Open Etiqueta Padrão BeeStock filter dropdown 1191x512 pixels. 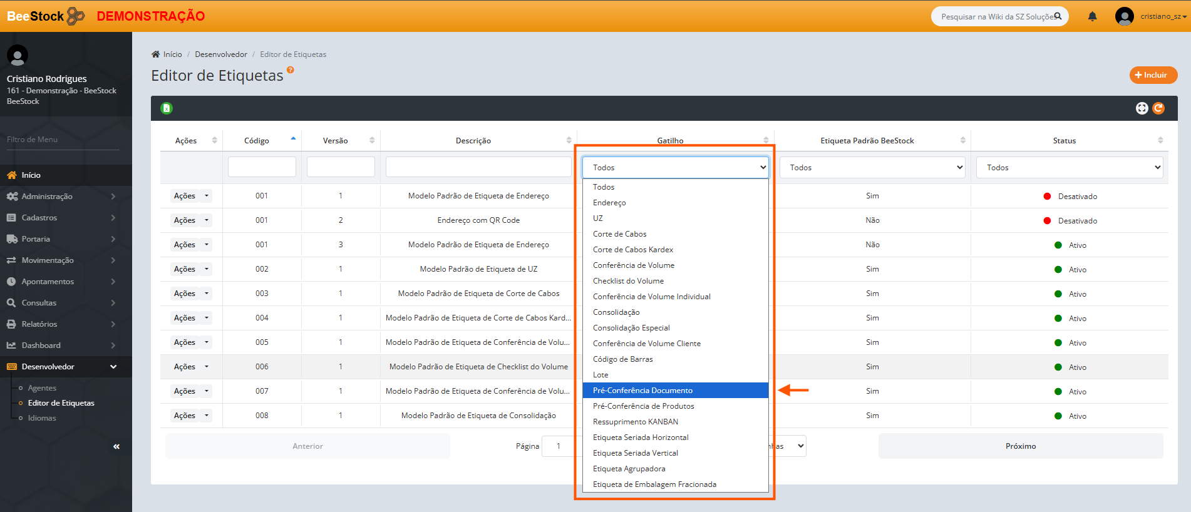pos(872,167)
